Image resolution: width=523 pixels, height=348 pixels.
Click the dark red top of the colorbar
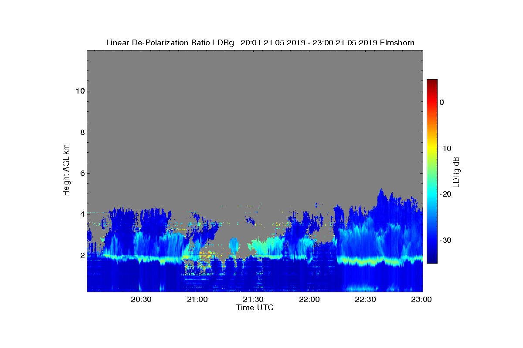[432, 83]
